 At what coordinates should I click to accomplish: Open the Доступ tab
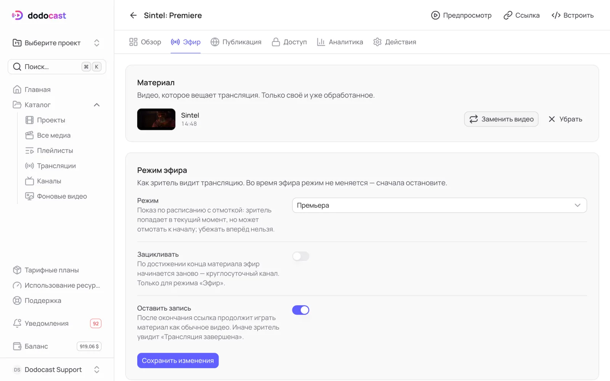(289, 42)
